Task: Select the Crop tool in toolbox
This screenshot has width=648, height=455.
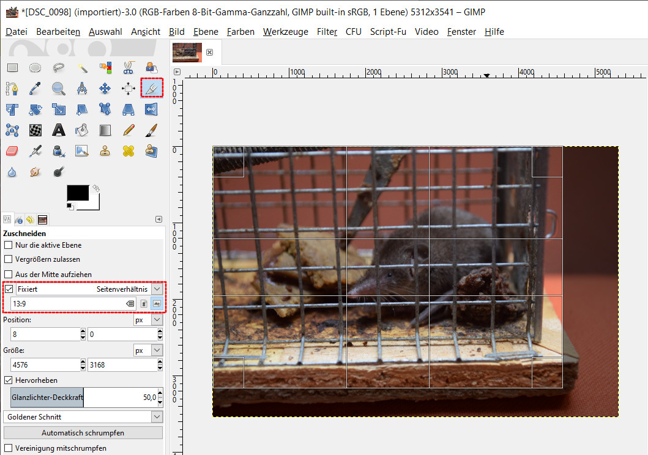Action: click(x=152, y=89)
